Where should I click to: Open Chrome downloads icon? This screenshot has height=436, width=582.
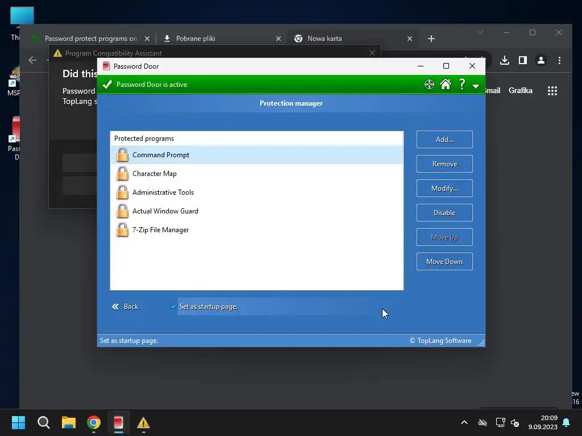(505, 60)
